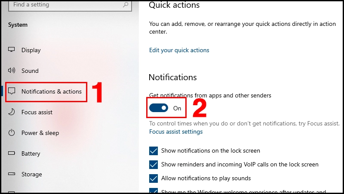Click the On label beside the toggle
Image resolution: width=344 pixels, height=194 pixels.
click(x=177, y=108)
